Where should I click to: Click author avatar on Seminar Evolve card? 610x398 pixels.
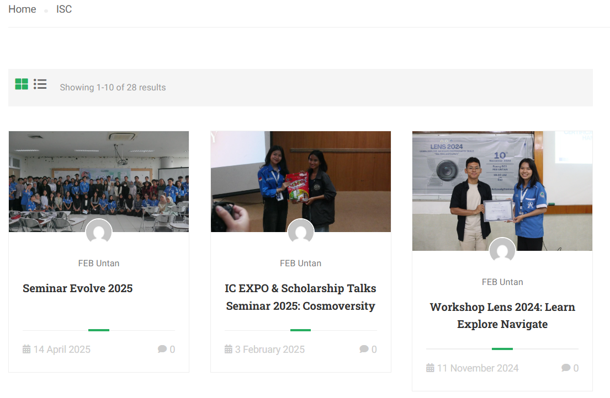99,232
